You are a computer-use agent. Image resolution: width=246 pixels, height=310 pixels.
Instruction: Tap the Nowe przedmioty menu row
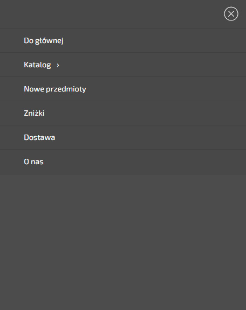pos(123,89)
